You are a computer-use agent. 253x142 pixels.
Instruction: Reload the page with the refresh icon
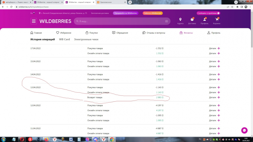(11, 7)
